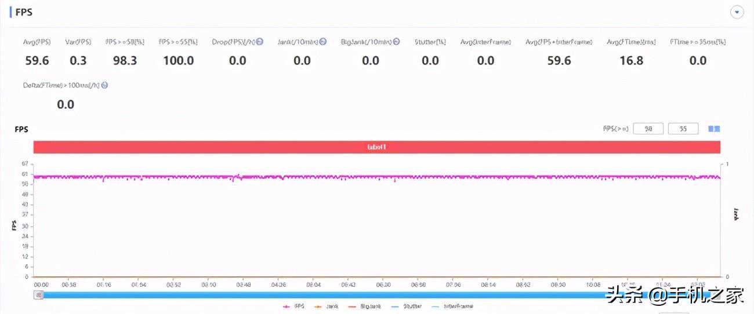Click the help icon beside Jank(/10min)
Screen dimensions: 754x314
pos(323,42)
